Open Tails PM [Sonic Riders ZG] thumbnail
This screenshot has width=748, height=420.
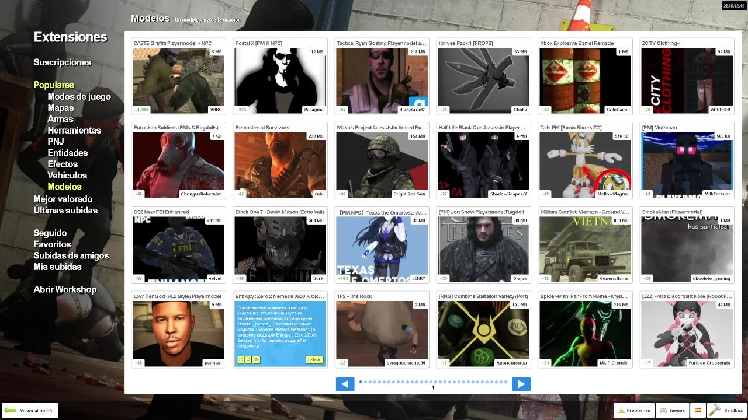click(x=586, y=165)
